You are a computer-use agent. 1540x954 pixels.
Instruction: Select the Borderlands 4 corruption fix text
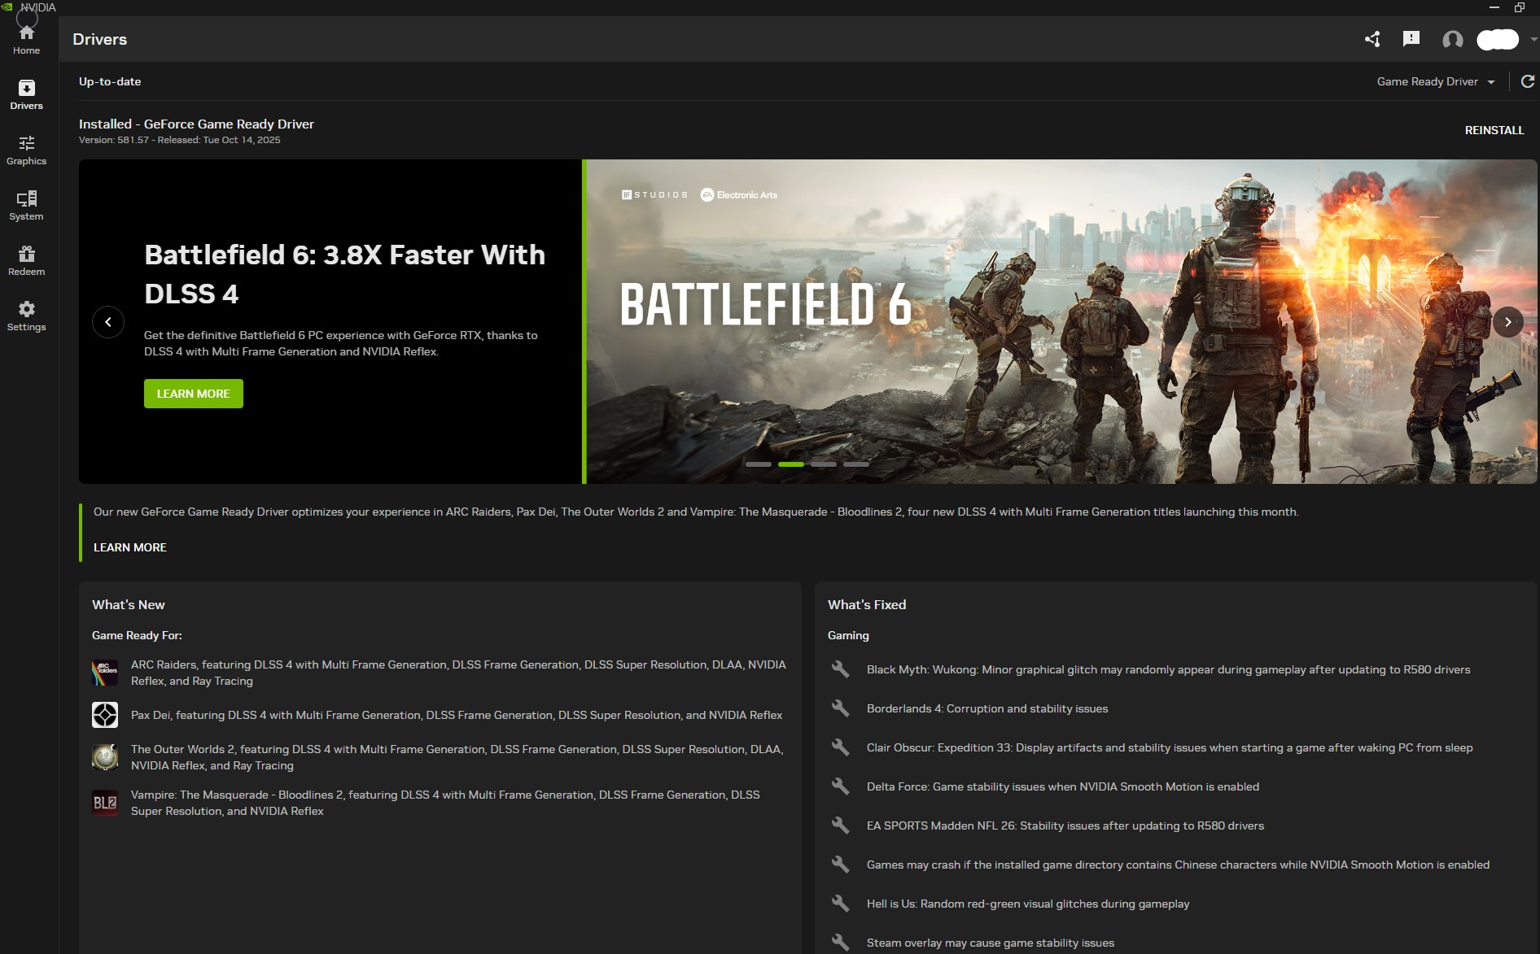pyautogui.click(x=987, y=708)
